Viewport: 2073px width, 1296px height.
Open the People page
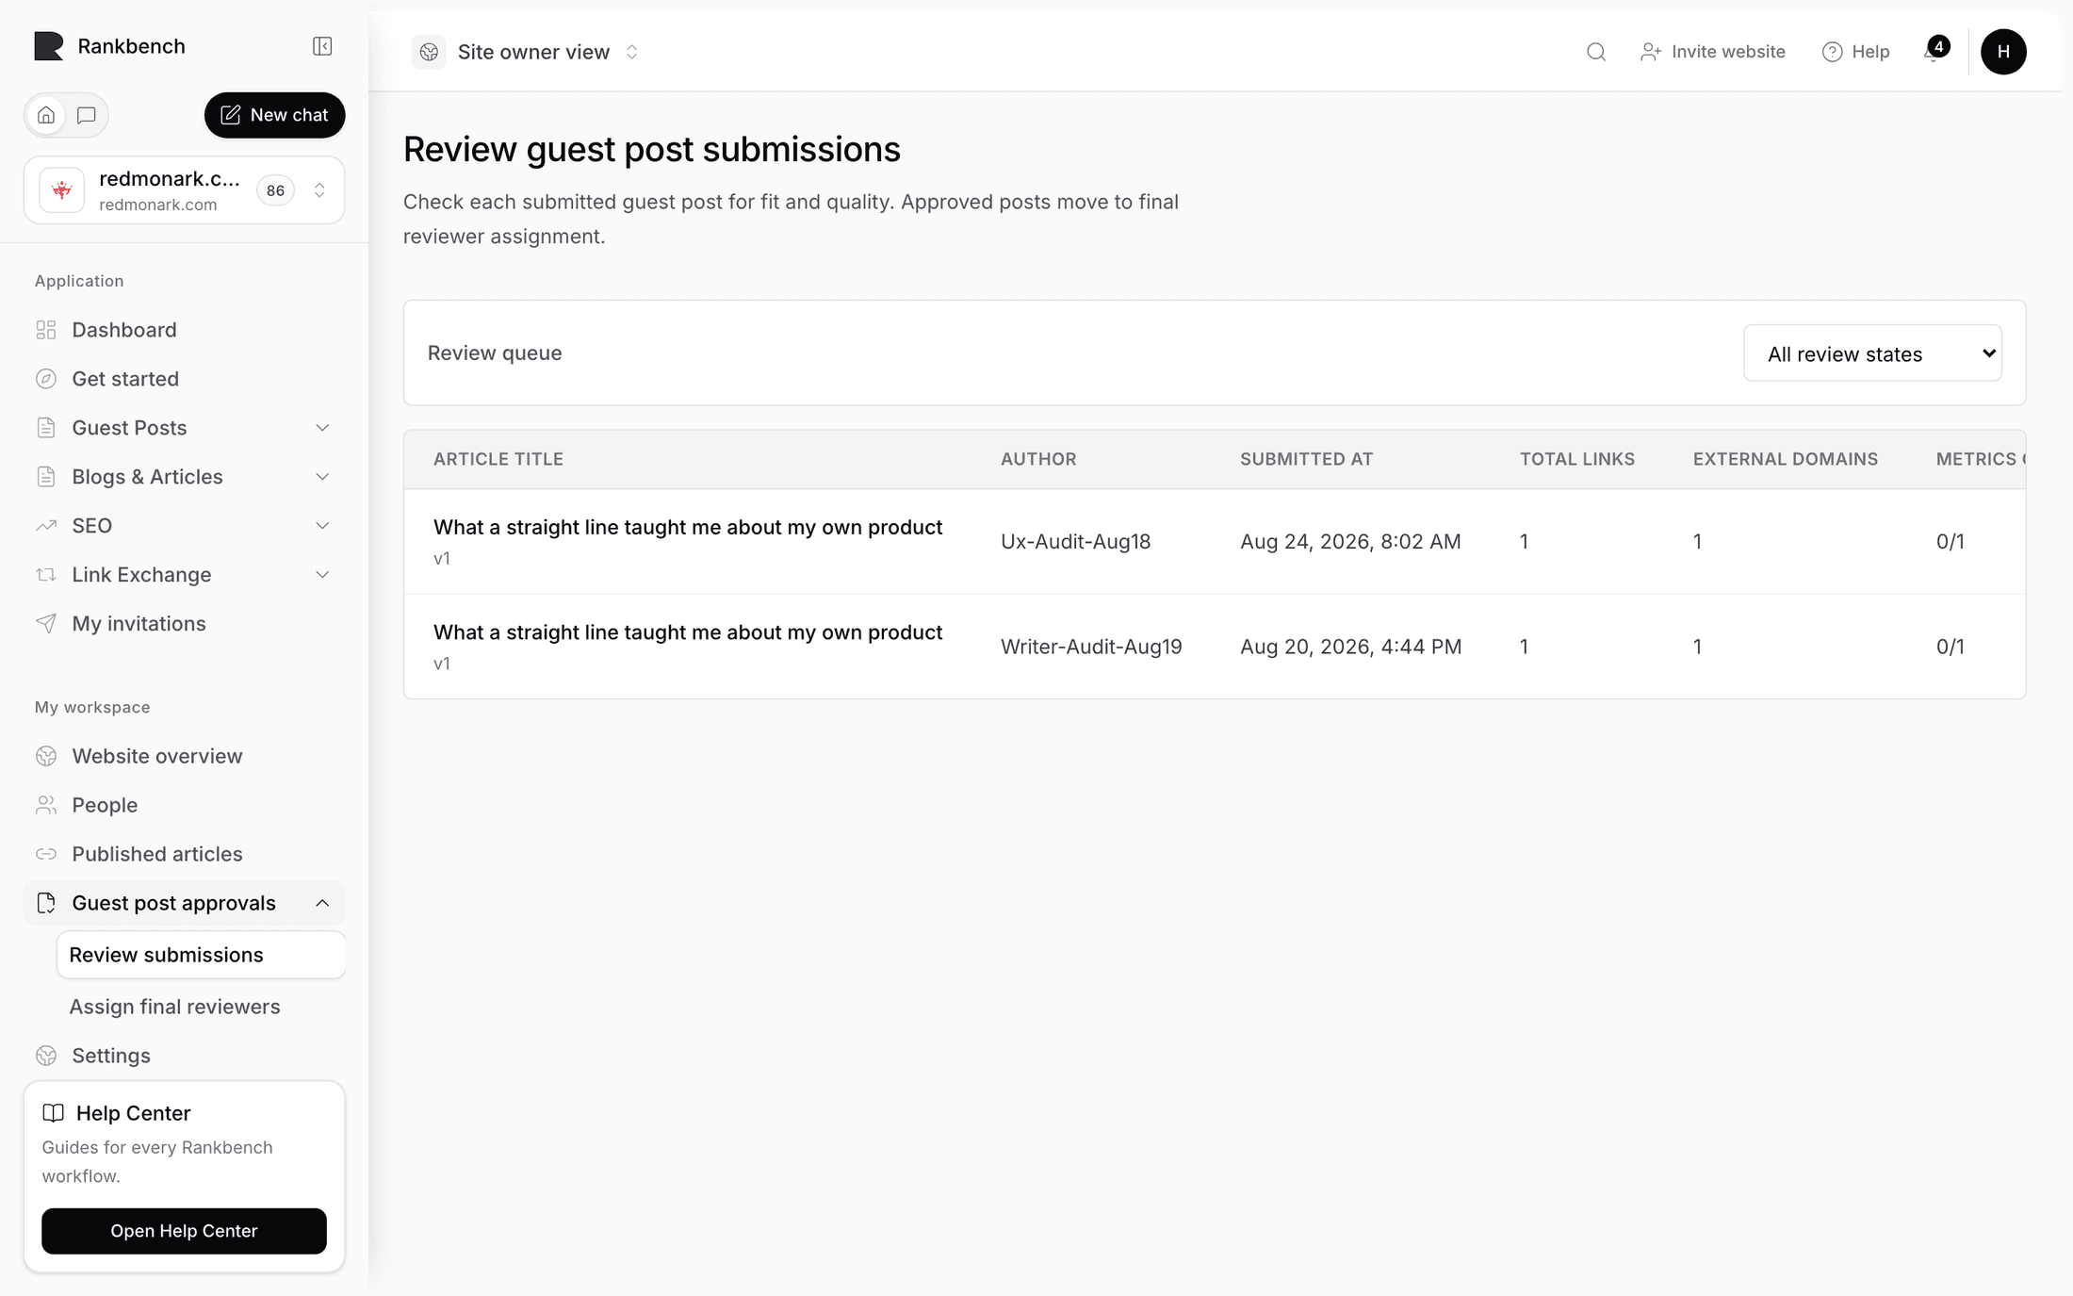(184, 805)
